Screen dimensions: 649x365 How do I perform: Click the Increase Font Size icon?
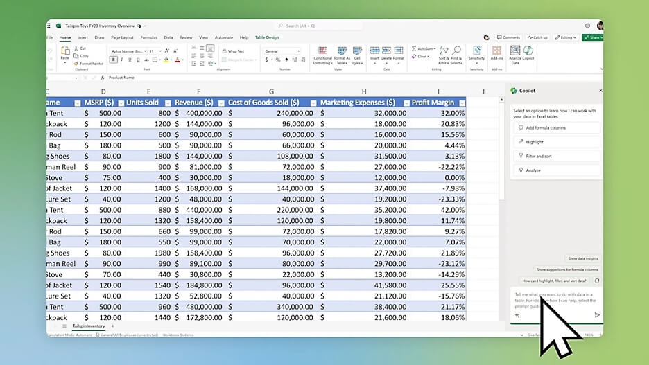point(167,51)
